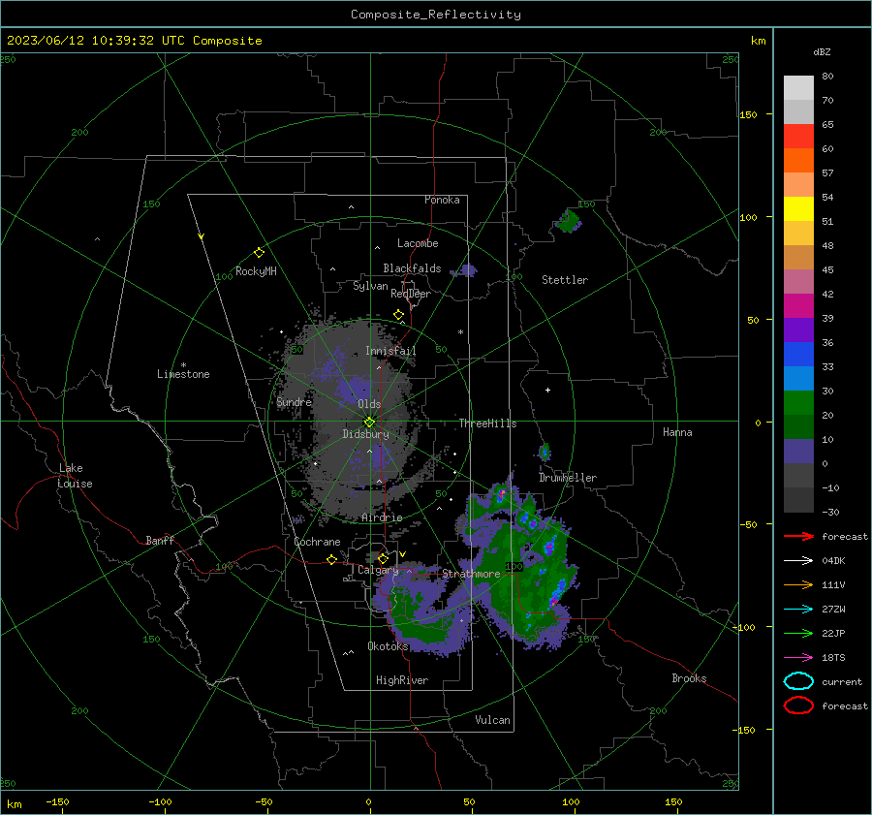Click the green 22JP arrow legend icon
Viewport: 872px width, 815px height.
(x=798, y=633)
